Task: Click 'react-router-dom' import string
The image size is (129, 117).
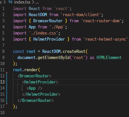Action: click(x=101, y=21)
